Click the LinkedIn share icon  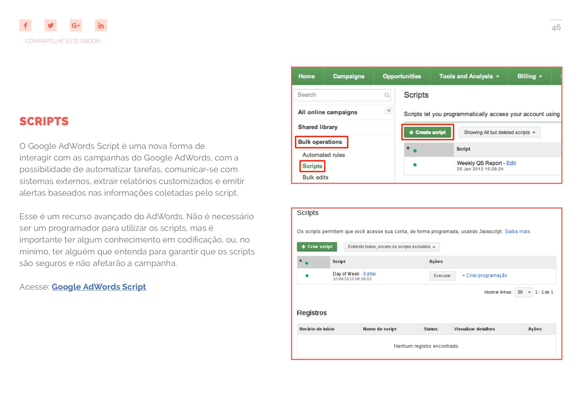101,25
